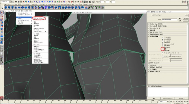Expand メッシュ コンポーネント ディスプレイ section
The height and width of the screenshot is (104, 189).
(148, 26)
